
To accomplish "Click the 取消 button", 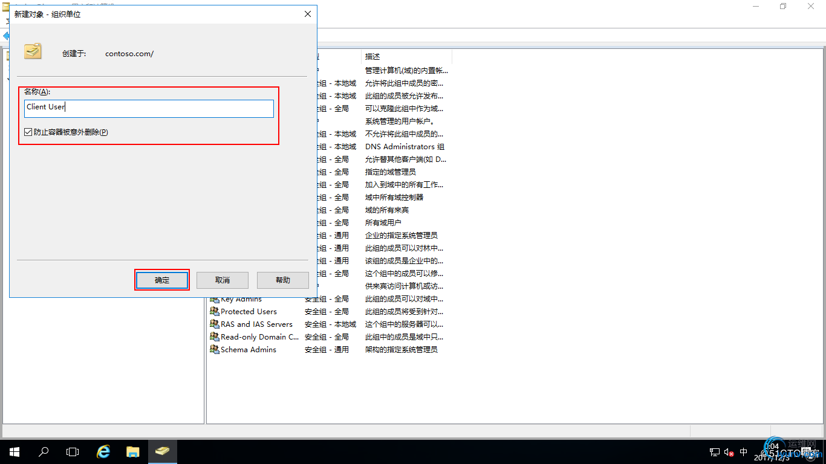I will [223, 280].
